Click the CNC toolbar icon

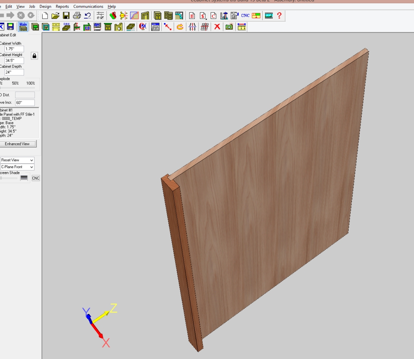[x=245, y=16]
